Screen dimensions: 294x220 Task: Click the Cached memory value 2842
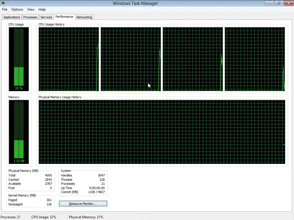click(x=48, y=180)
